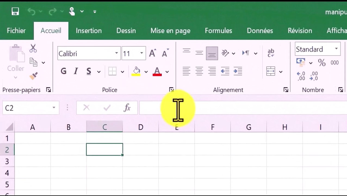The width and height of the screenshot is (347, 196).
Task: Toggle bottom align button
Action: click(212, 53)
